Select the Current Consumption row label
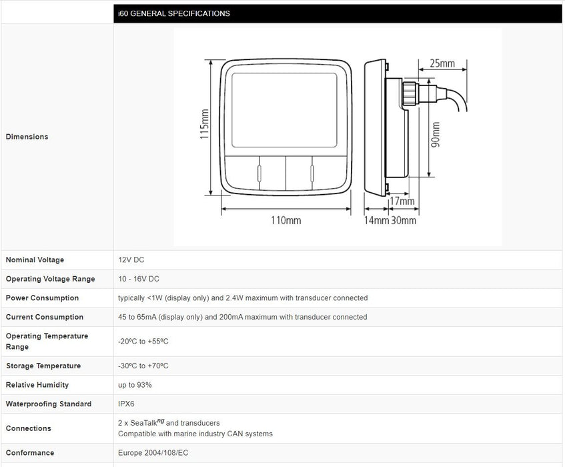 click(x=45, y=317)
